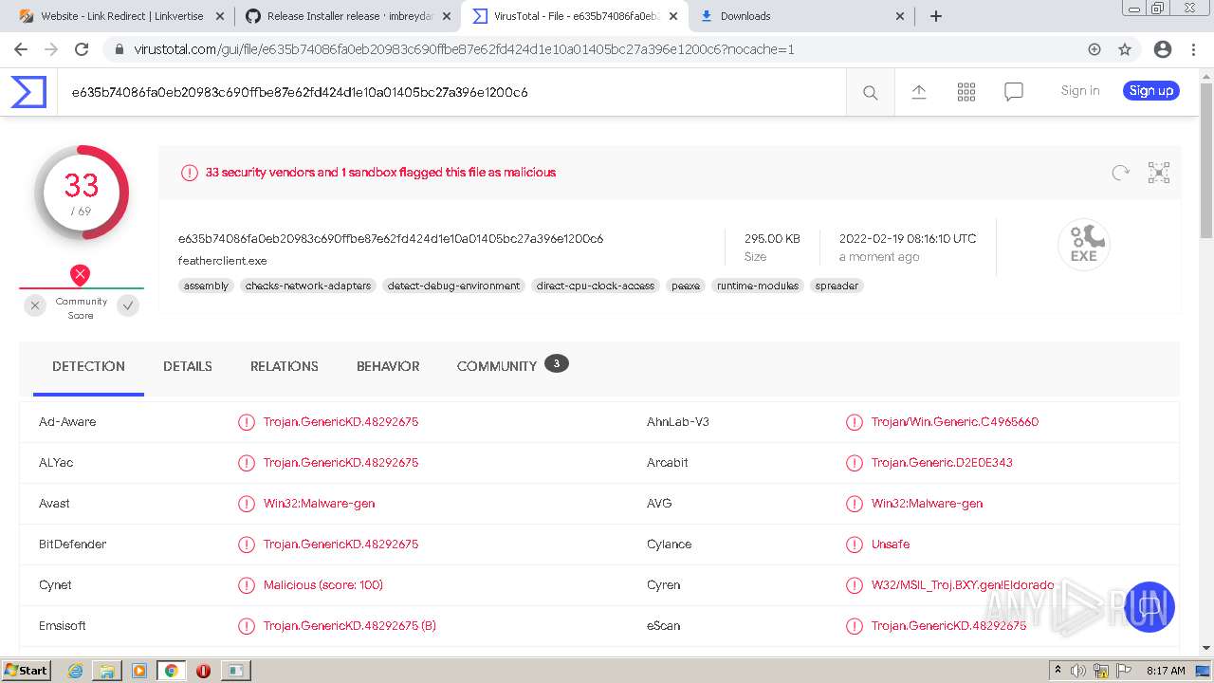Open the DETAILS tab
This screenshot has width=1214, height=683.
click(x=188, y=366)
